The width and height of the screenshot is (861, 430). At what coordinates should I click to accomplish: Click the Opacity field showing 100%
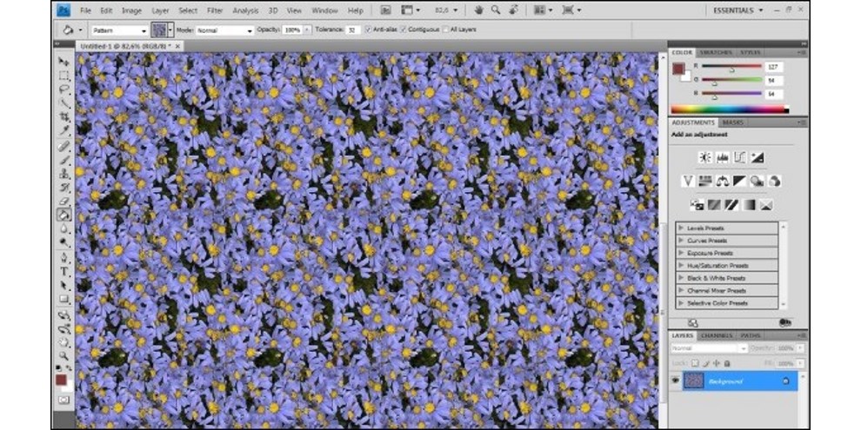point(292,30)
